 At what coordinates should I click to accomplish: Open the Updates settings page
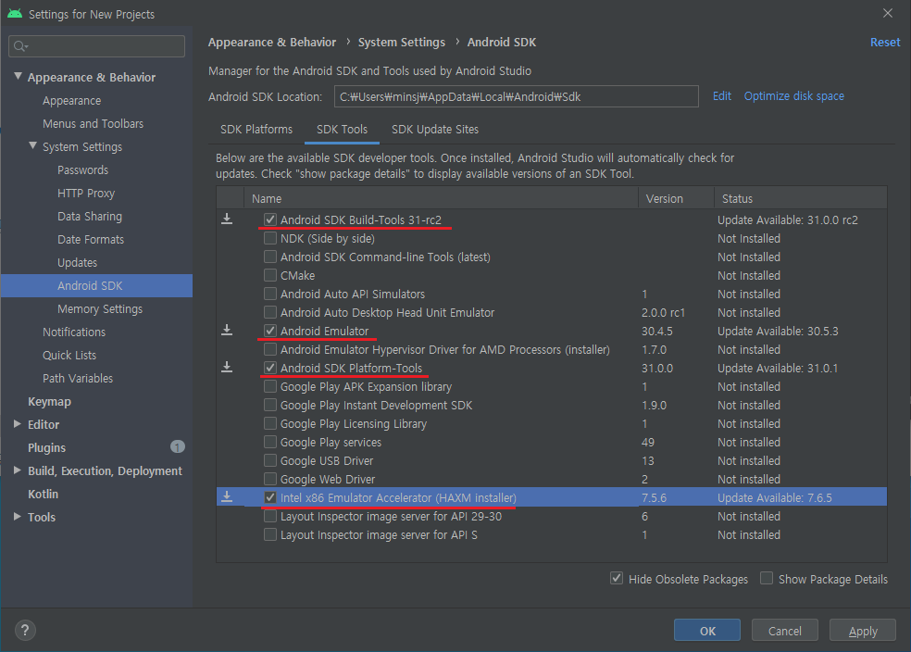click(77, 263)
